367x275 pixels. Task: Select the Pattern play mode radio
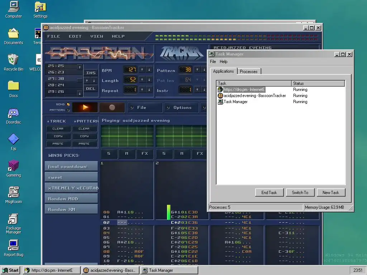(x=68, y=110)
